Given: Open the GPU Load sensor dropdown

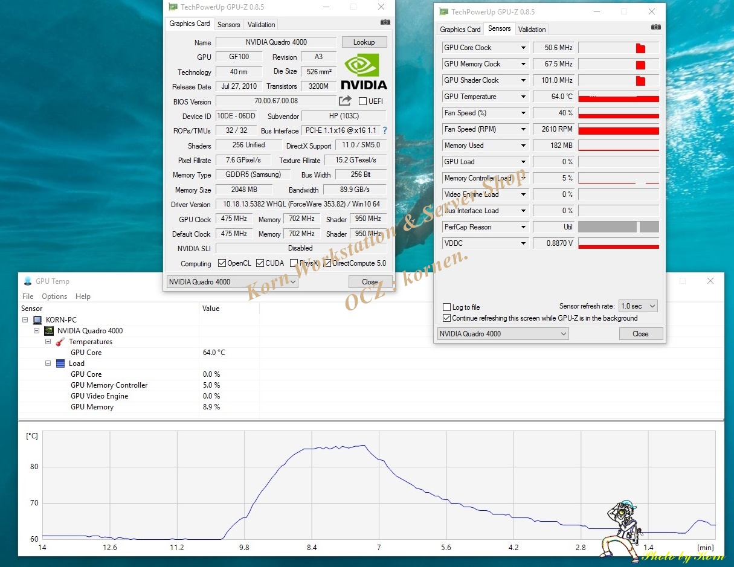Looking at the screenshot, I should 523,162.
